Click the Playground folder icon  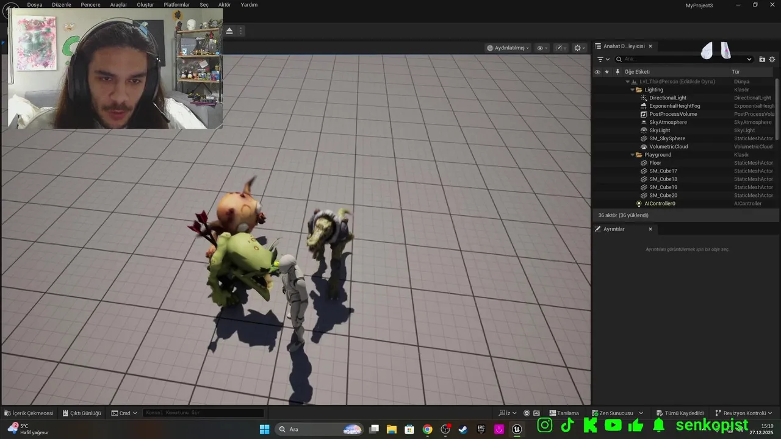[639, 155]
